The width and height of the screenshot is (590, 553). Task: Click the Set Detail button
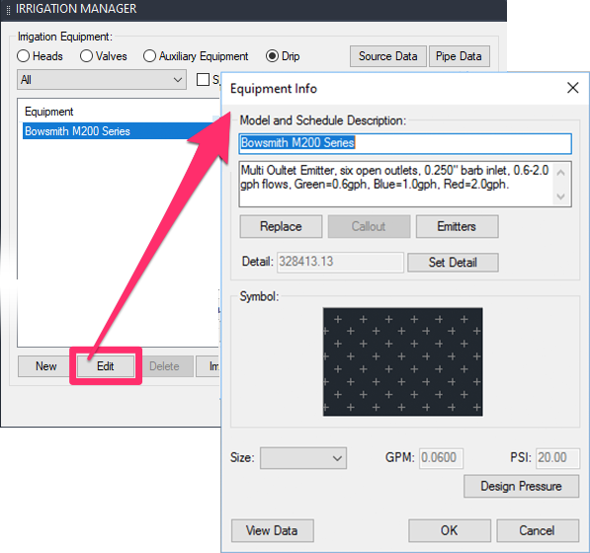(453, 262)
